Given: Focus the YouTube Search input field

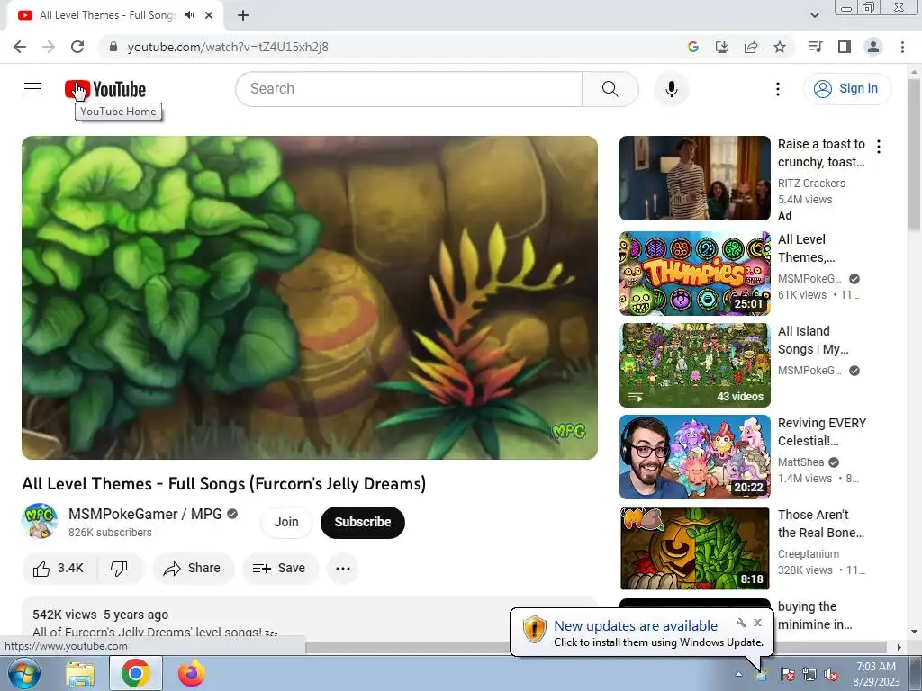Looking at the screenshot, I should coord(410,89).
